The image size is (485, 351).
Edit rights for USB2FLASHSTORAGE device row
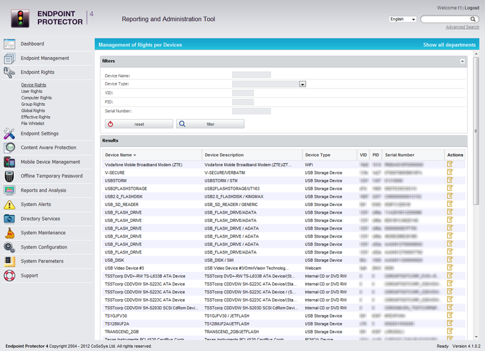[x=450, y=188]
